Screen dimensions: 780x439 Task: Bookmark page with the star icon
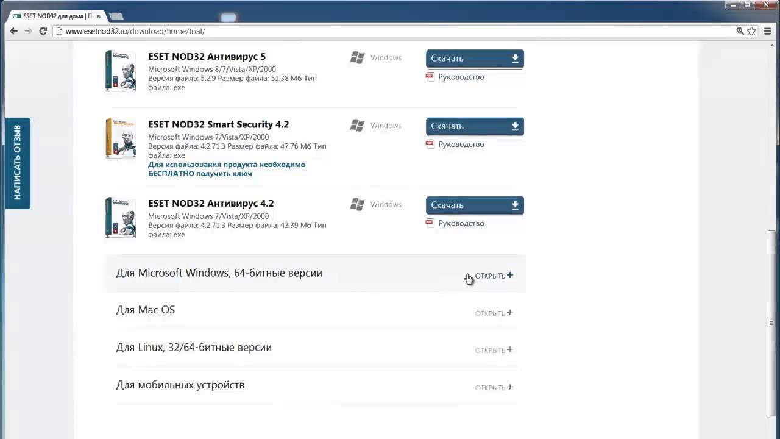(x=751, y=31)
